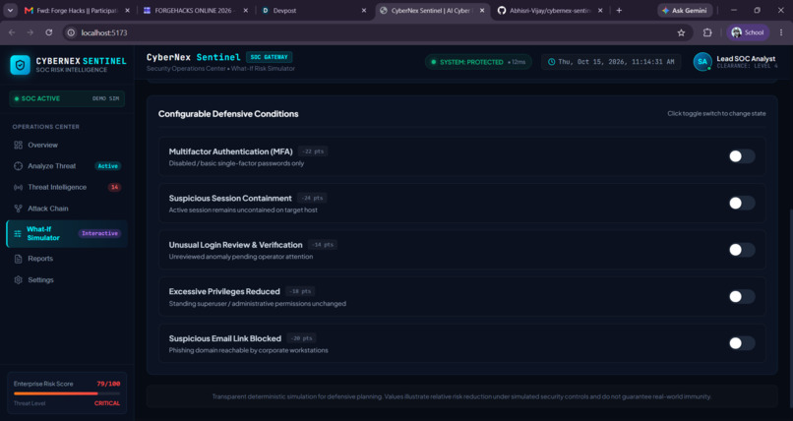Click the Configurable Defensive Conditions heading
Viewport: 793px width, 421px height.
(x=228, y=114)
